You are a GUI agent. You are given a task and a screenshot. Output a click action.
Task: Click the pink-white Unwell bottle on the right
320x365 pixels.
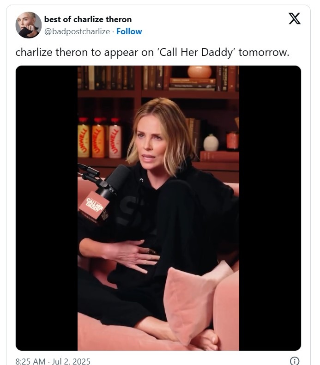tap(115, 138)
